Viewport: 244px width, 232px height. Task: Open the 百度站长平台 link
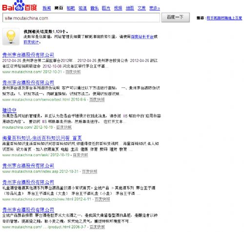[142, 37]
